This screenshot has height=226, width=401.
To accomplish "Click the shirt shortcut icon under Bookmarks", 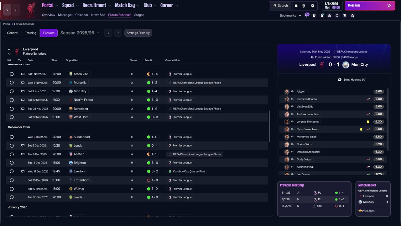I will [x=314, y=15].
